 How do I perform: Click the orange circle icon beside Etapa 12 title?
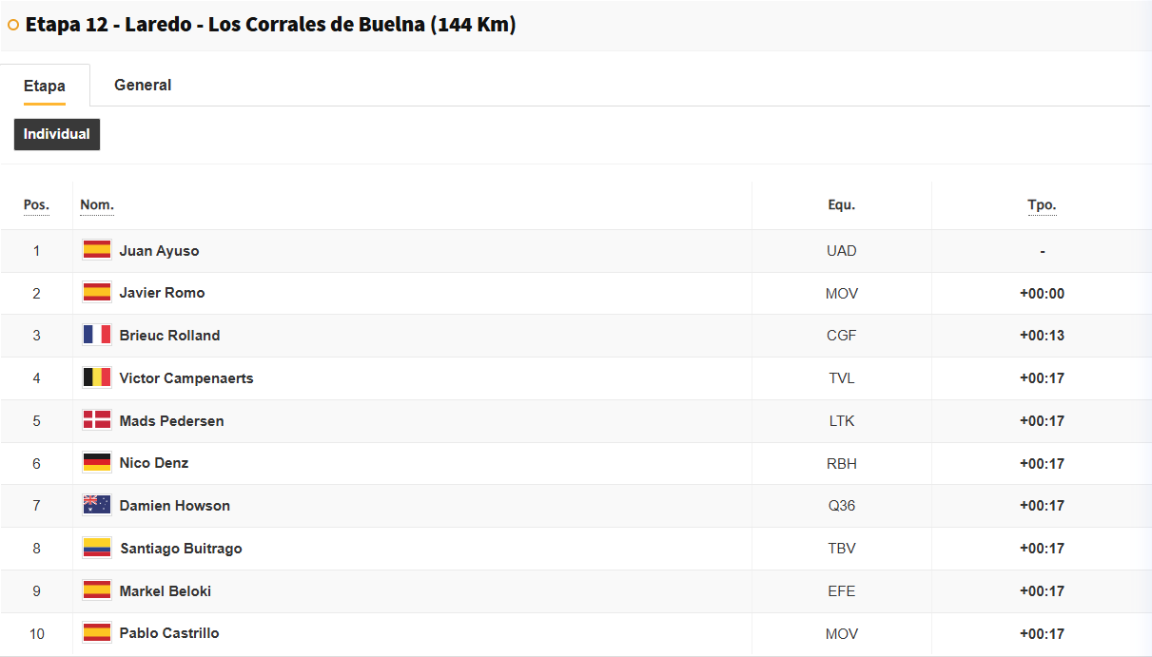(x=13, y=25)
